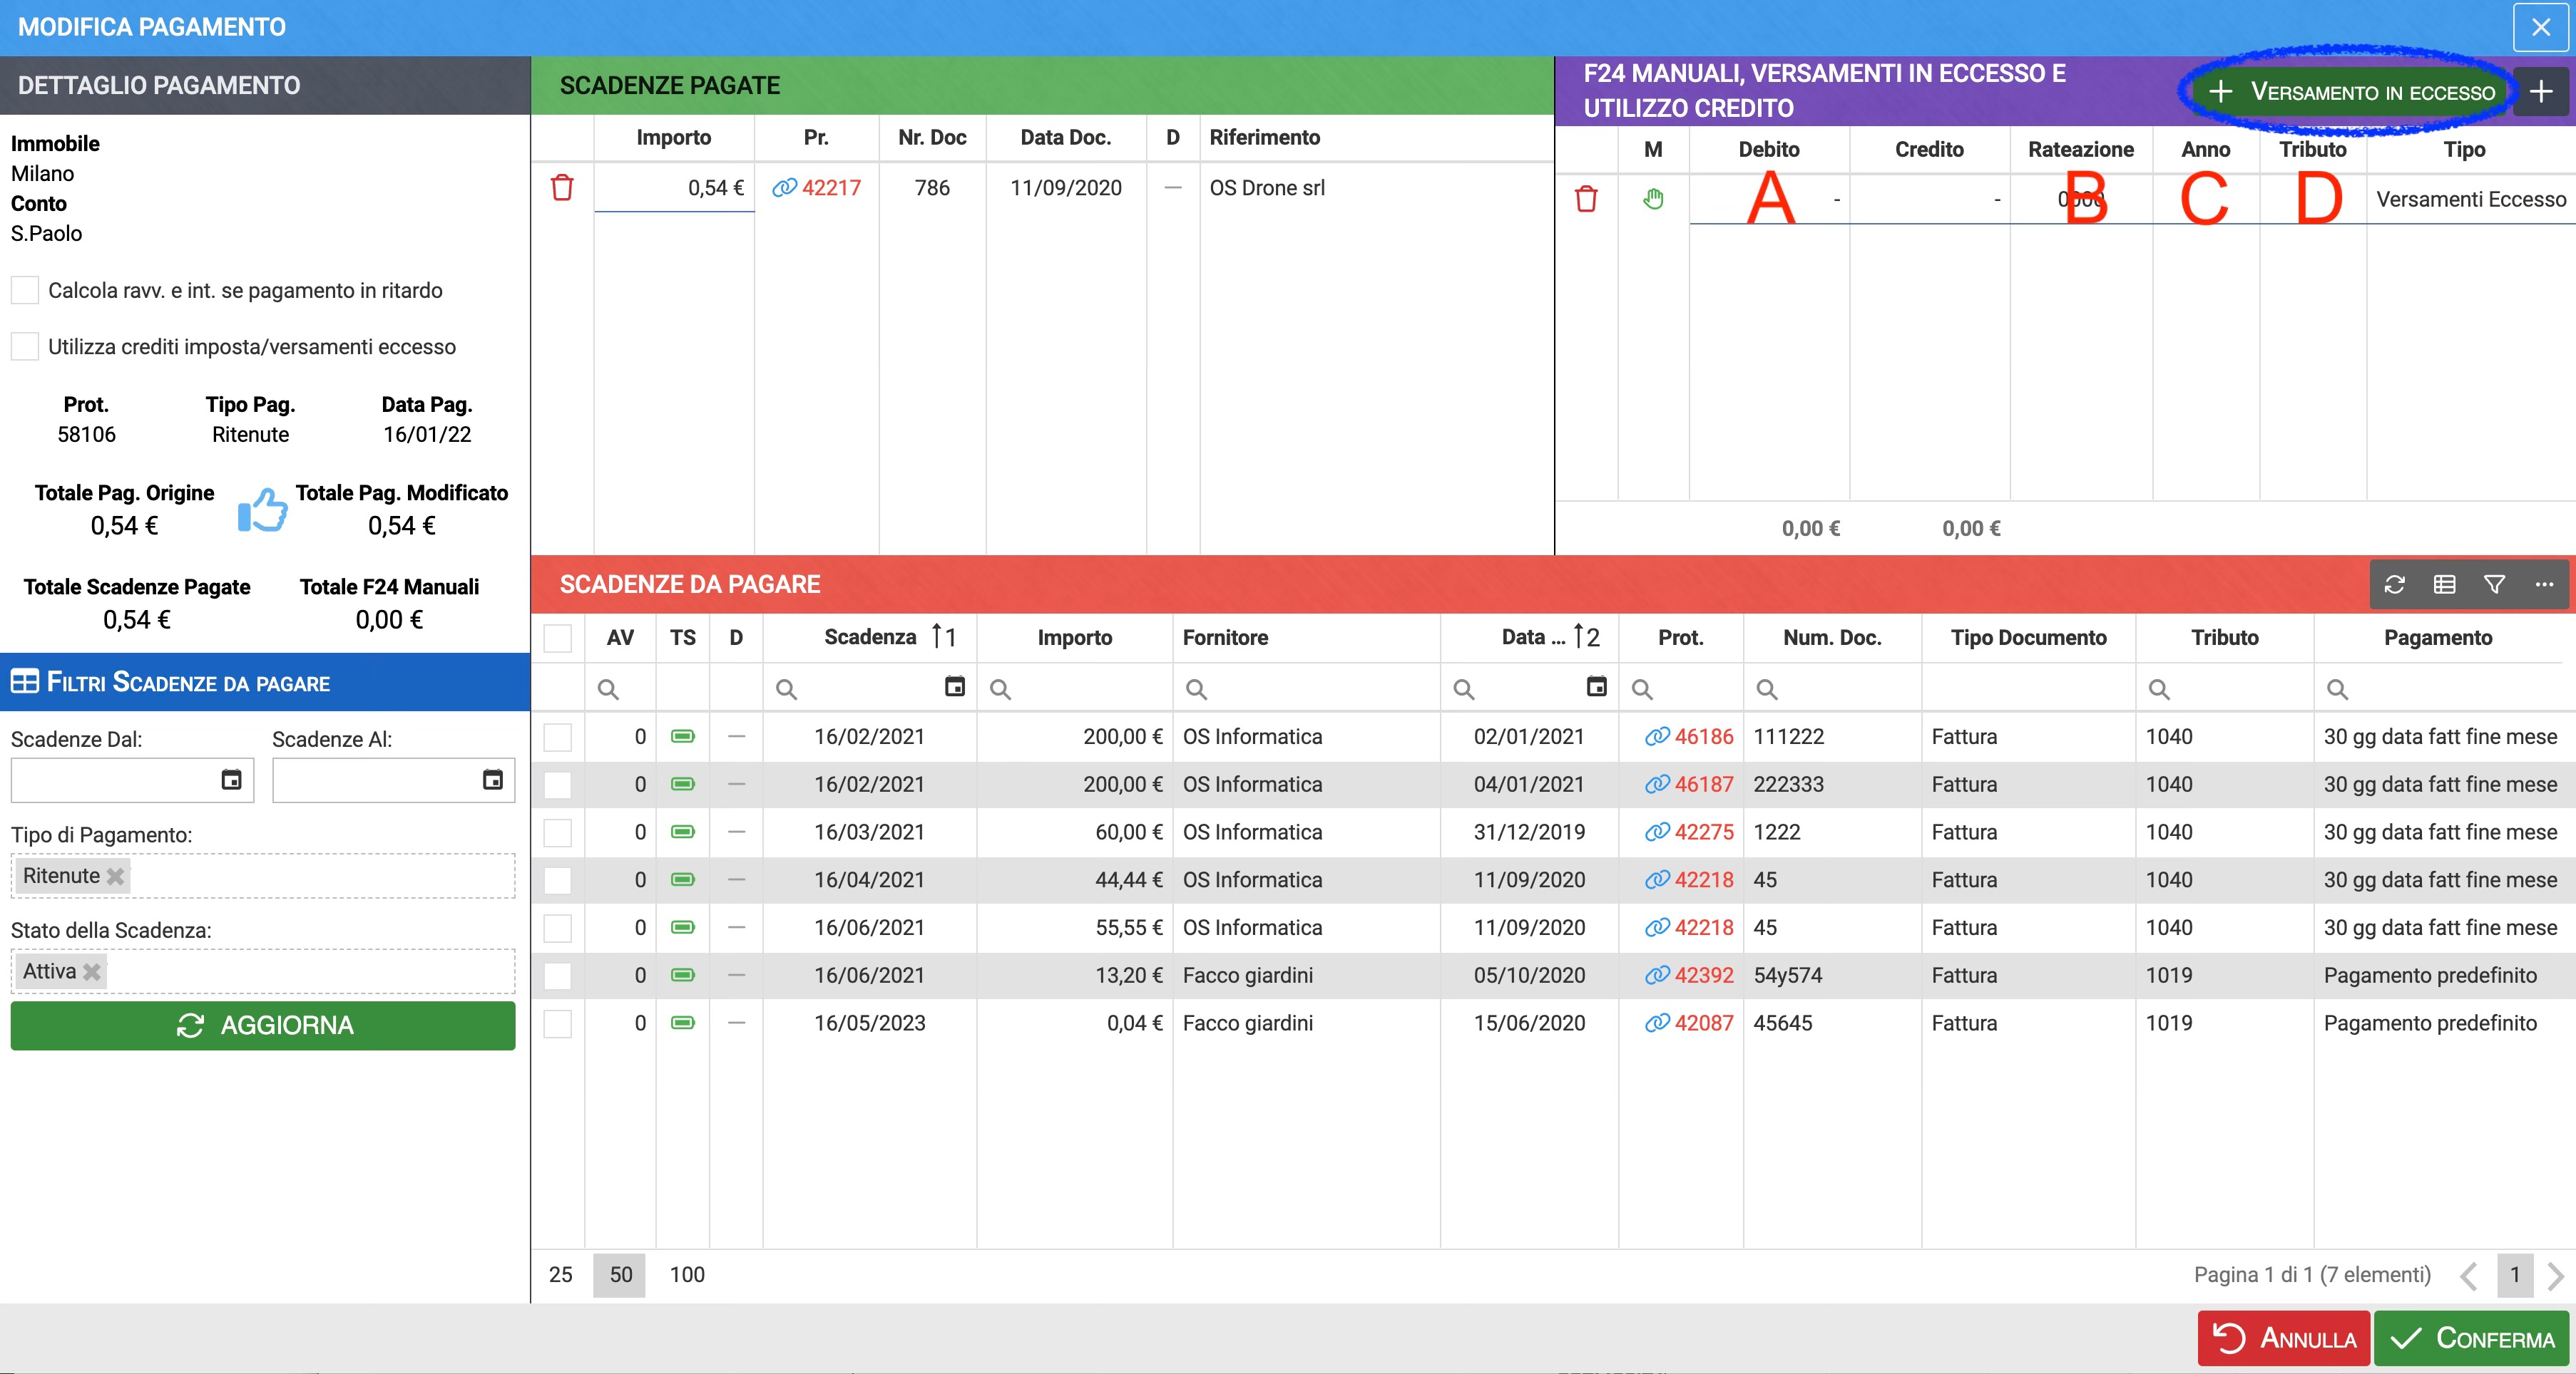Toggle Utilizza crediti imposta/versamenti eccesso
This screenshot has height=1374, width=2576.
tap(25, 347)
